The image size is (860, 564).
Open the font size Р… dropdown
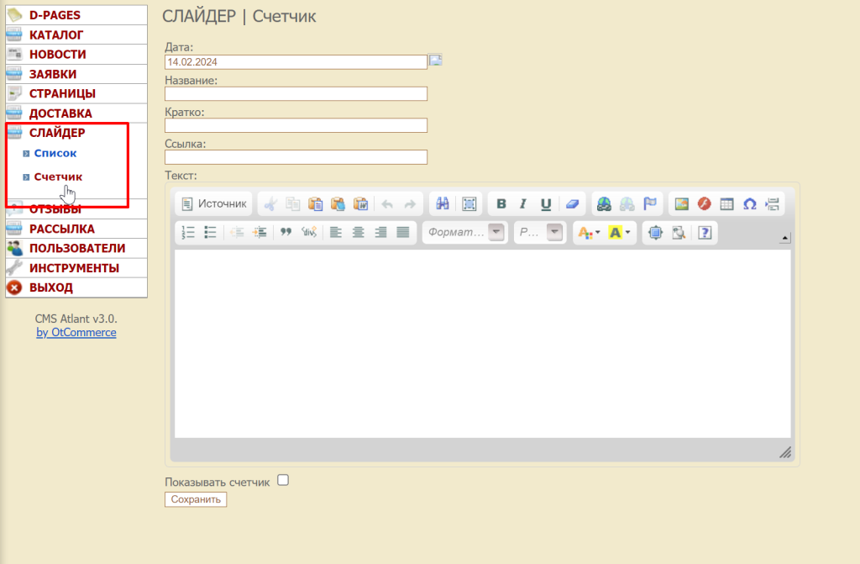(x=540, y=232)
